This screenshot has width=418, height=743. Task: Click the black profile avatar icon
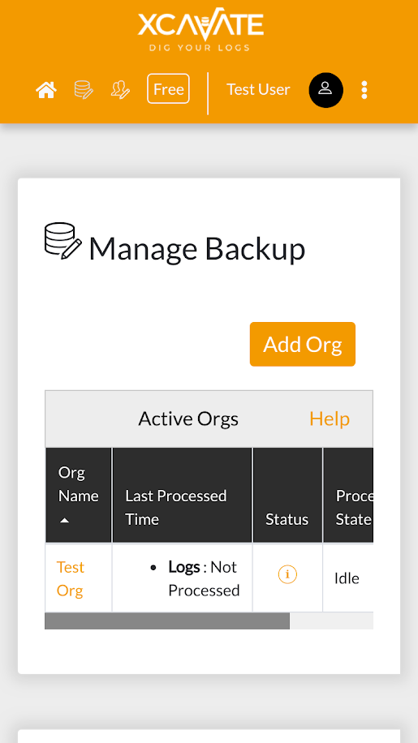[x=326, y=90]
